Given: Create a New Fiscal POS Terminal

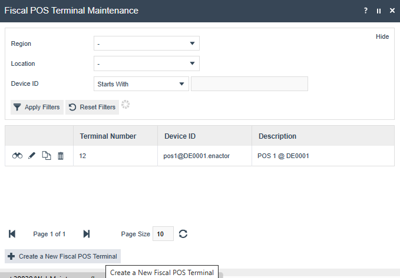Looking at the screenshot, I should click(x=62, y=256).
